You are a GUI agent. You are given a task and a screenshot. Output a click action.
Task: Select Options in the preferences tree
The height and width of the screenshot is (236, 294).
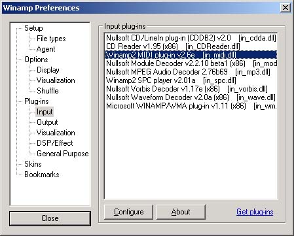click(x=36, y=59)
